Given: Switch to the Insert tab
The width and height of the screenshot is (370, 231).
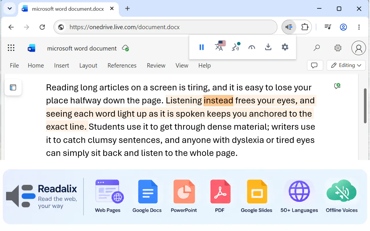Looking at the screenshot, I should tap(62, 66).
